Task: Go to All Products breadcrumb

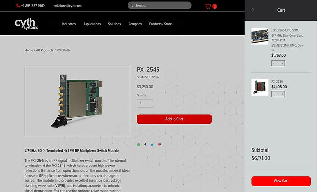Action: [44, 50]
